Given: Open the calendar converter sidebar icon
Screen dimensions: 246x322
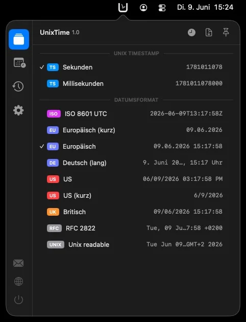Looking at the screenshot, I should (19, 63).
